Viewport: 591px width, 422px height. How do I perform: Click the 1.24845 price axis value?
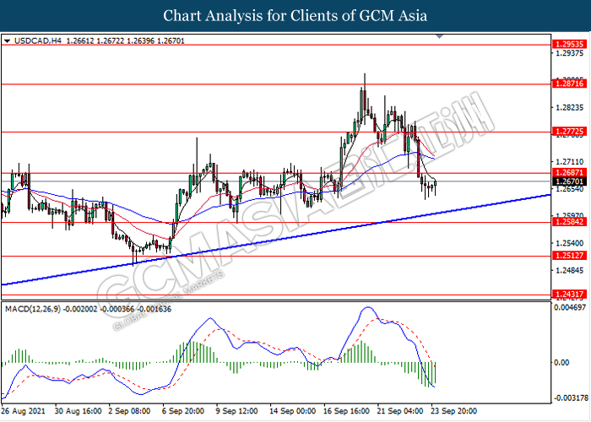570,270
